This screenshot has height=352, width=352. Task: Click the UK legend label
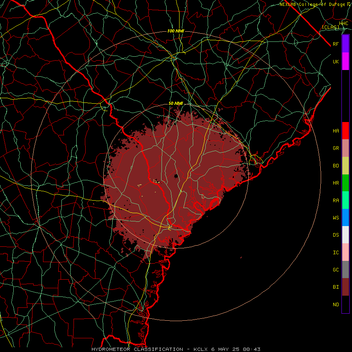(336, 61)
